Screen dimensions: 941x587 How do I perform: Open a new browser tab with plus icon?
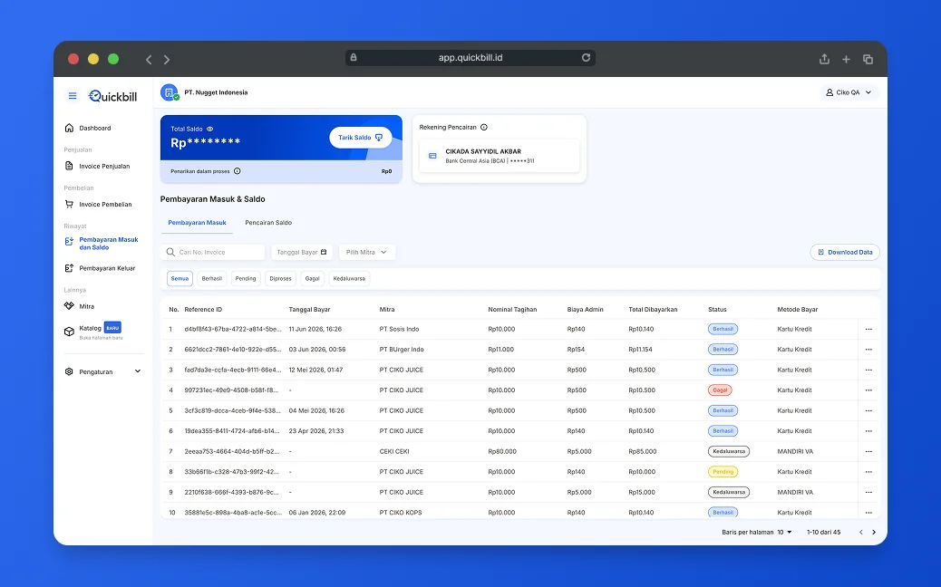(846, 60)
